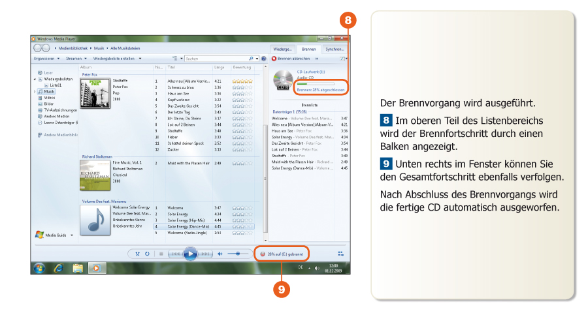Switch to the Synchronisieren tab
The image size is (588, 313).
click(335, 49)
